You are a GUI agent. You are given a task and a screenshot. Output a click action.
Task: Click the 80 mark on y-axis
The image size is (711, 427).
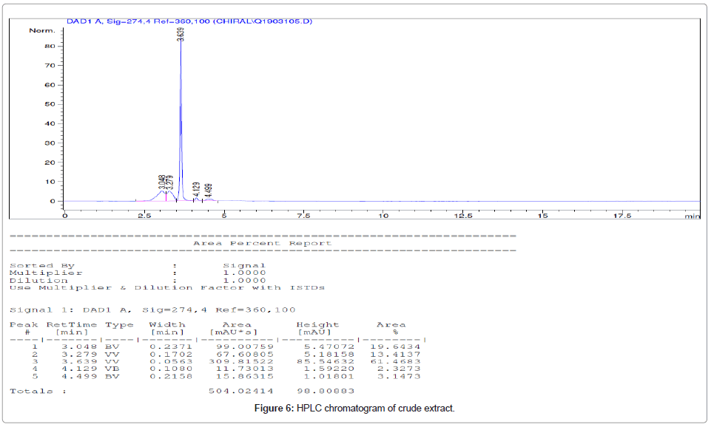pos(50,46)
